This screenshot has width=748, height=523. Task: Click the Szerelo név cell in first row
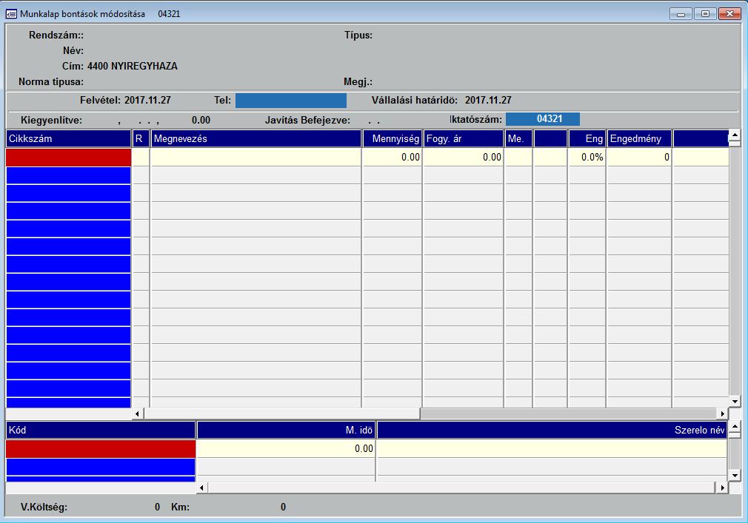(552, 449)
